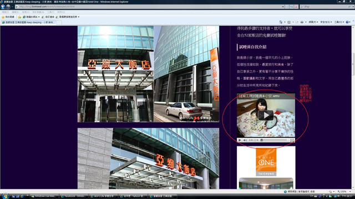The width and height of the screenshot is (355, 199).
Task: Switch to the Ann's Life taskbar window
Action: (x=104, y=196)
